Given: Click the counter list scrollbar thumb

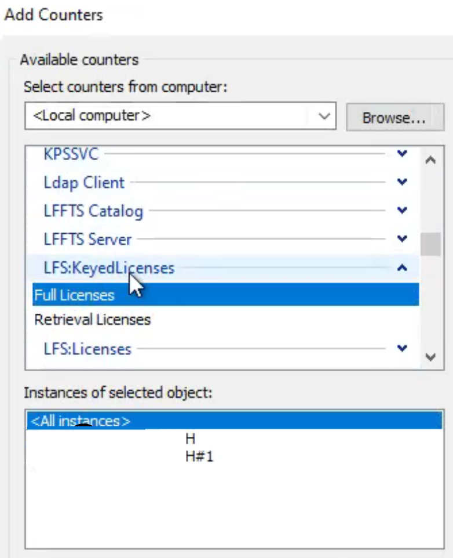Looking at the screenshot, I should click(x=430, y=244).
